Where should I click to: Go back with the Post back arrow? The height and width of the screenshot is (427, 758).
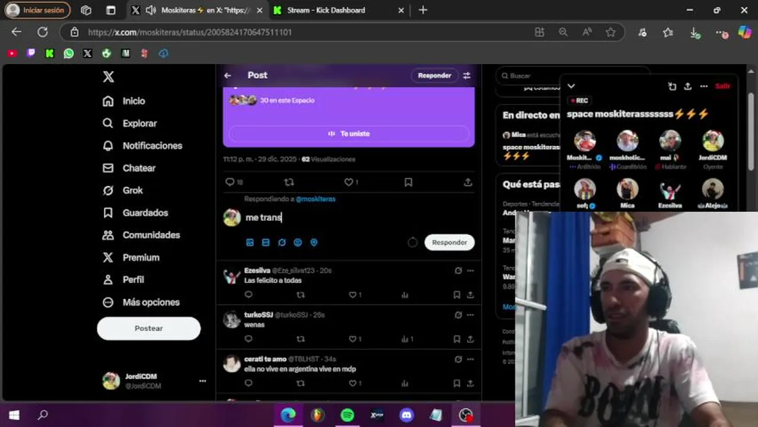pos(228,75)
